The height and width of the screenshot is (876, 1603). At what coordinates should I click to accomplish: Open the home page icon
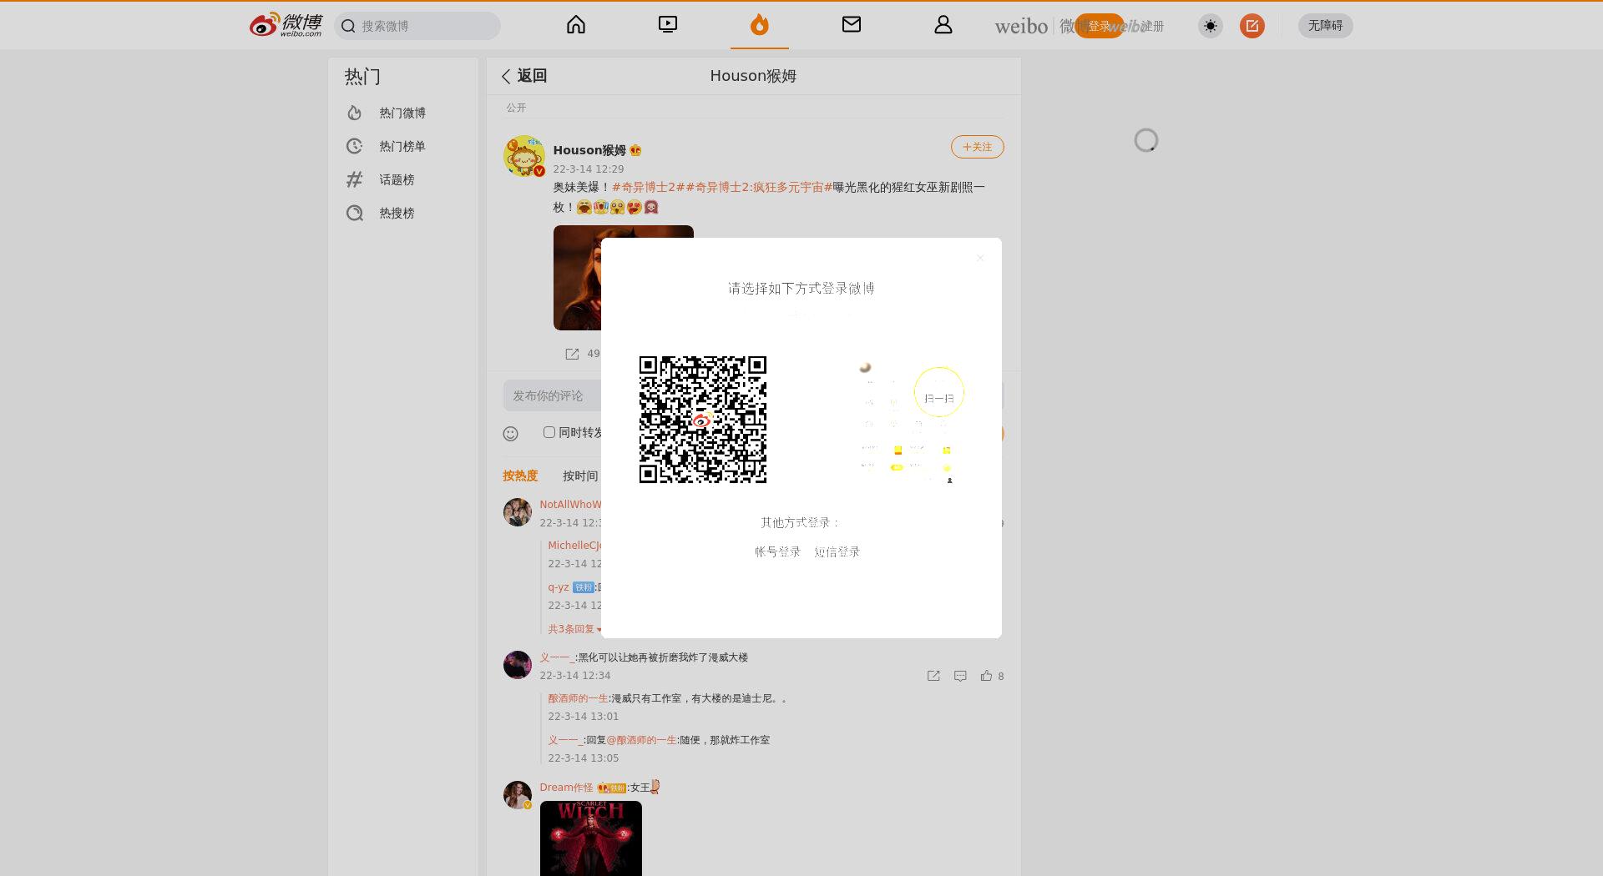point(576,25)
